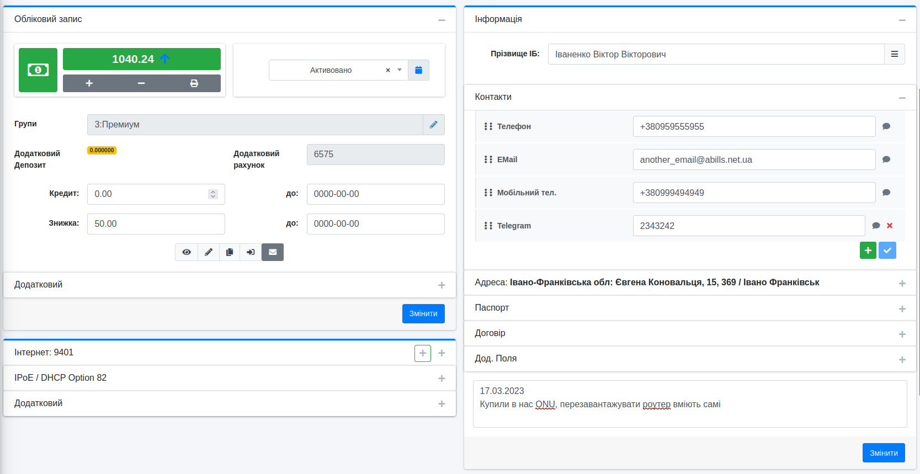Expand the IPoE / DHCP Option 82 section
This screenshot has width=920, height=474.
tap(442, 378)
